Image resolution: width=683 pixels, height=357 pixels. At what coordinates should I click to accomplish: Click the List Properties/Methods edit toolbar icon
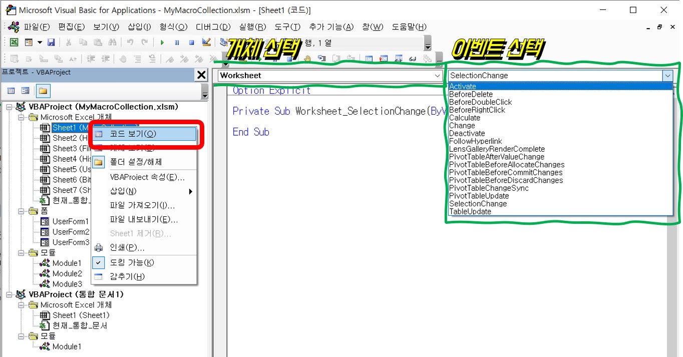(x=15, y=59)
